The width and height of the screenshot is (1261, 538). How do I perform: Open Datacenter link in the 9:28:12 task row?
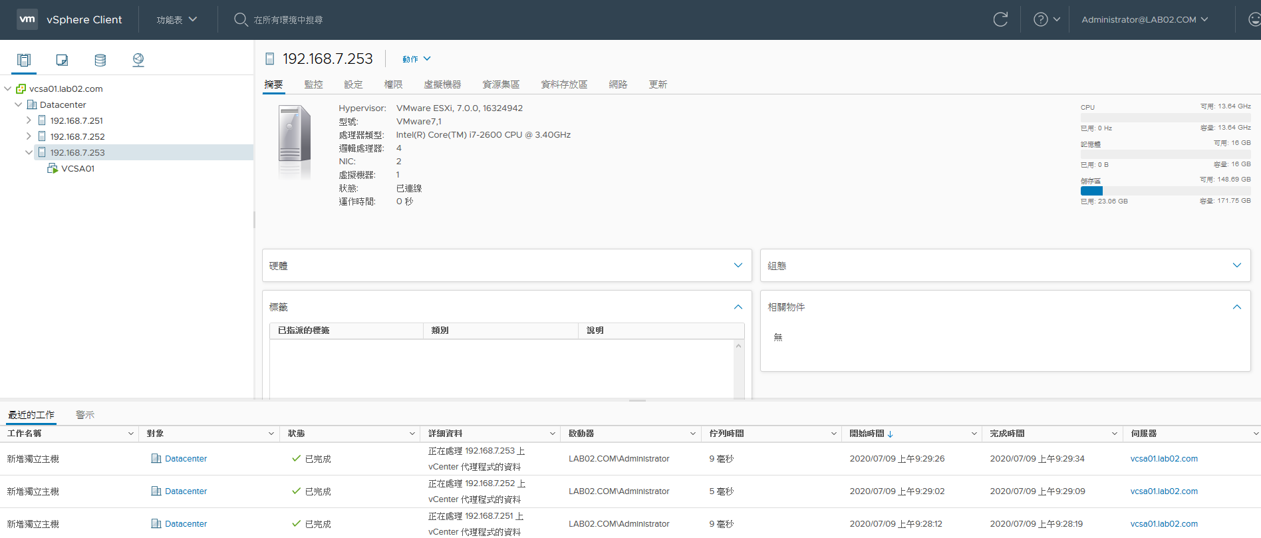click(186, 524)
